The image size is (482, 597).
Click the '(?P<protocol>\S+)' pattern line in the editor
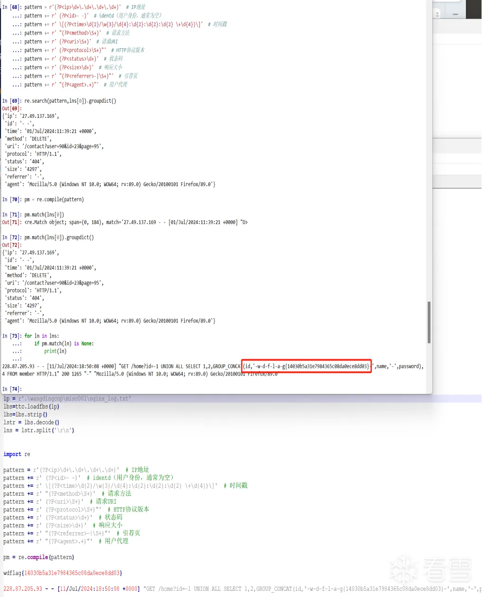coord(76,509)
